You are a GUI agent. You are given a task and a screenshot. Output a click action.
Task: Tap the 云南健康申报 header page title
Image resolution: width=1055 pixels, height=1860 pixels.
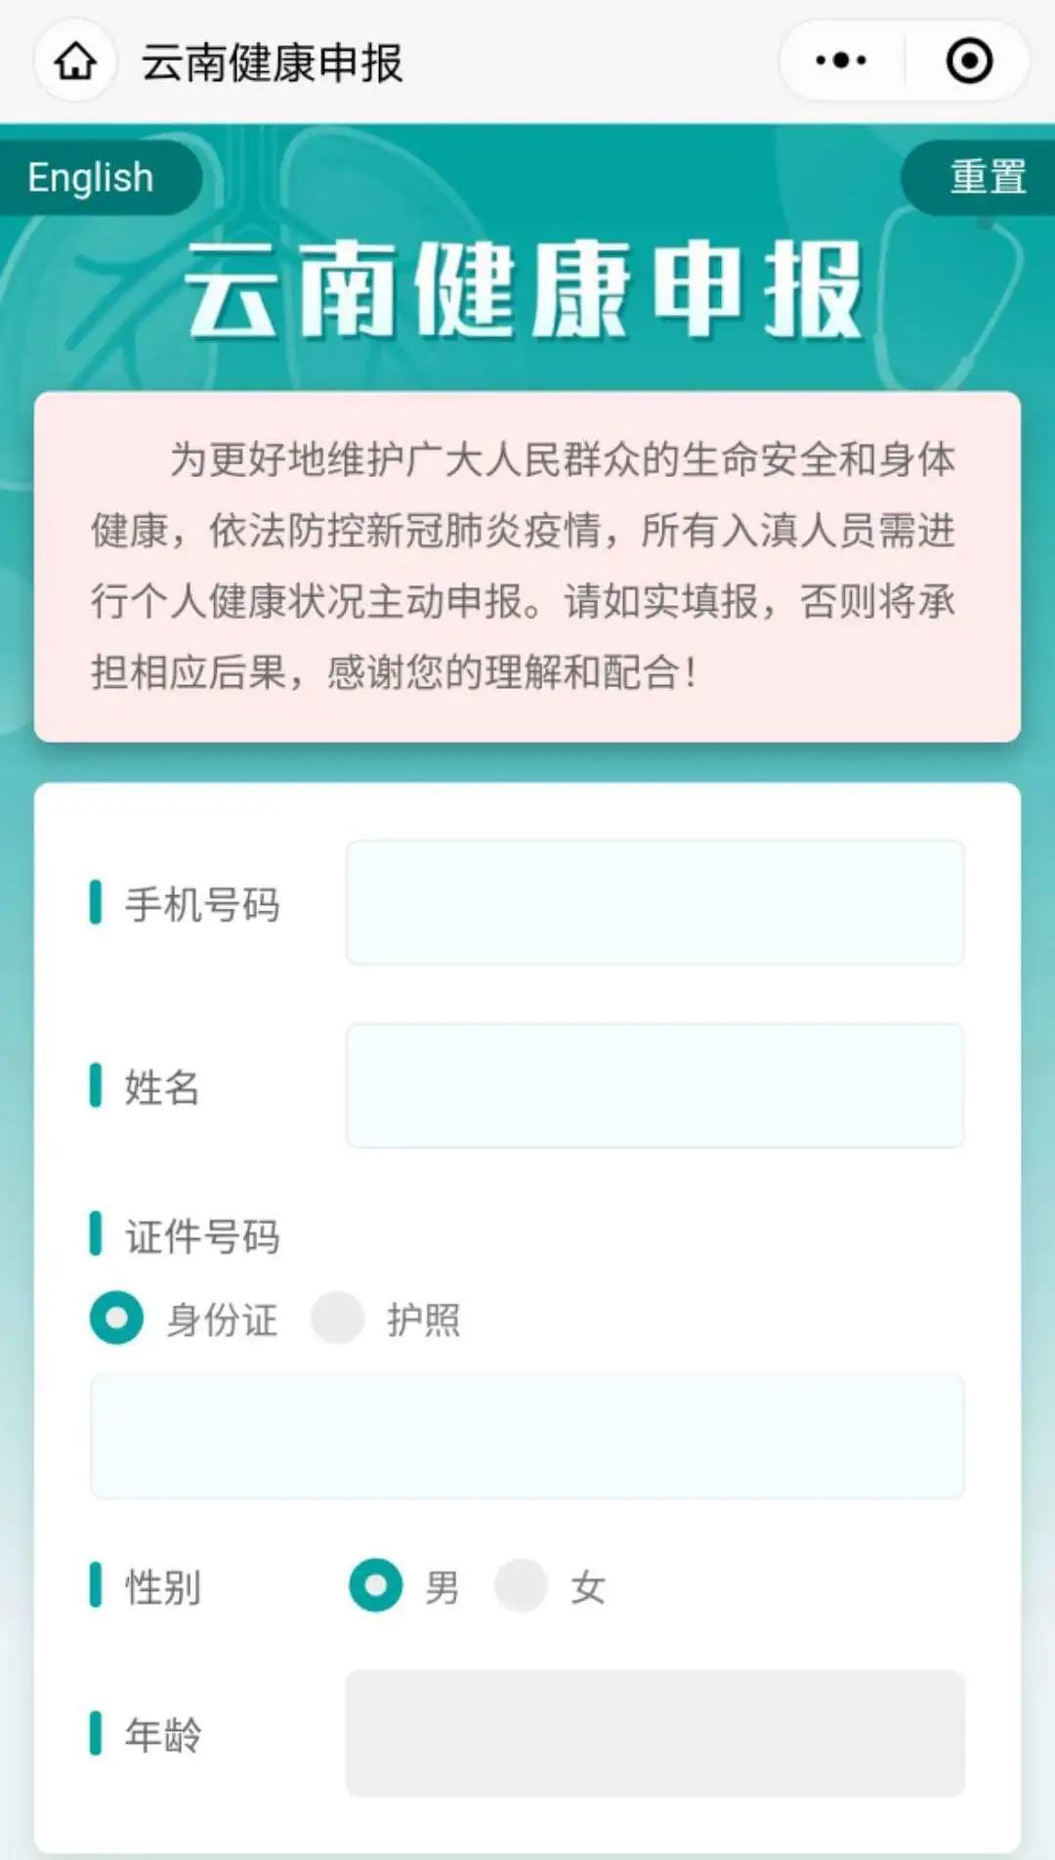click(272, 63)
